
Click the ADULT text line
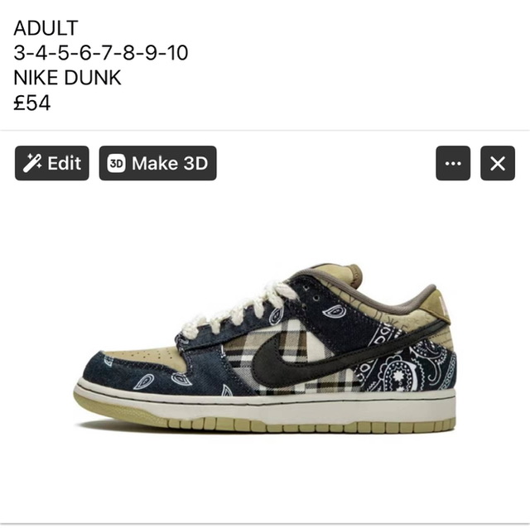46,28
